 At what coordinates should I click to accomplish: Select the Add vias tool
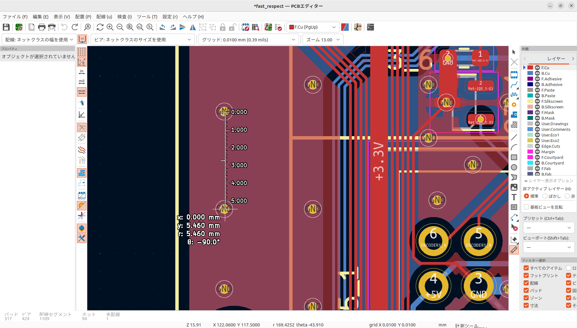pos(514,105)
